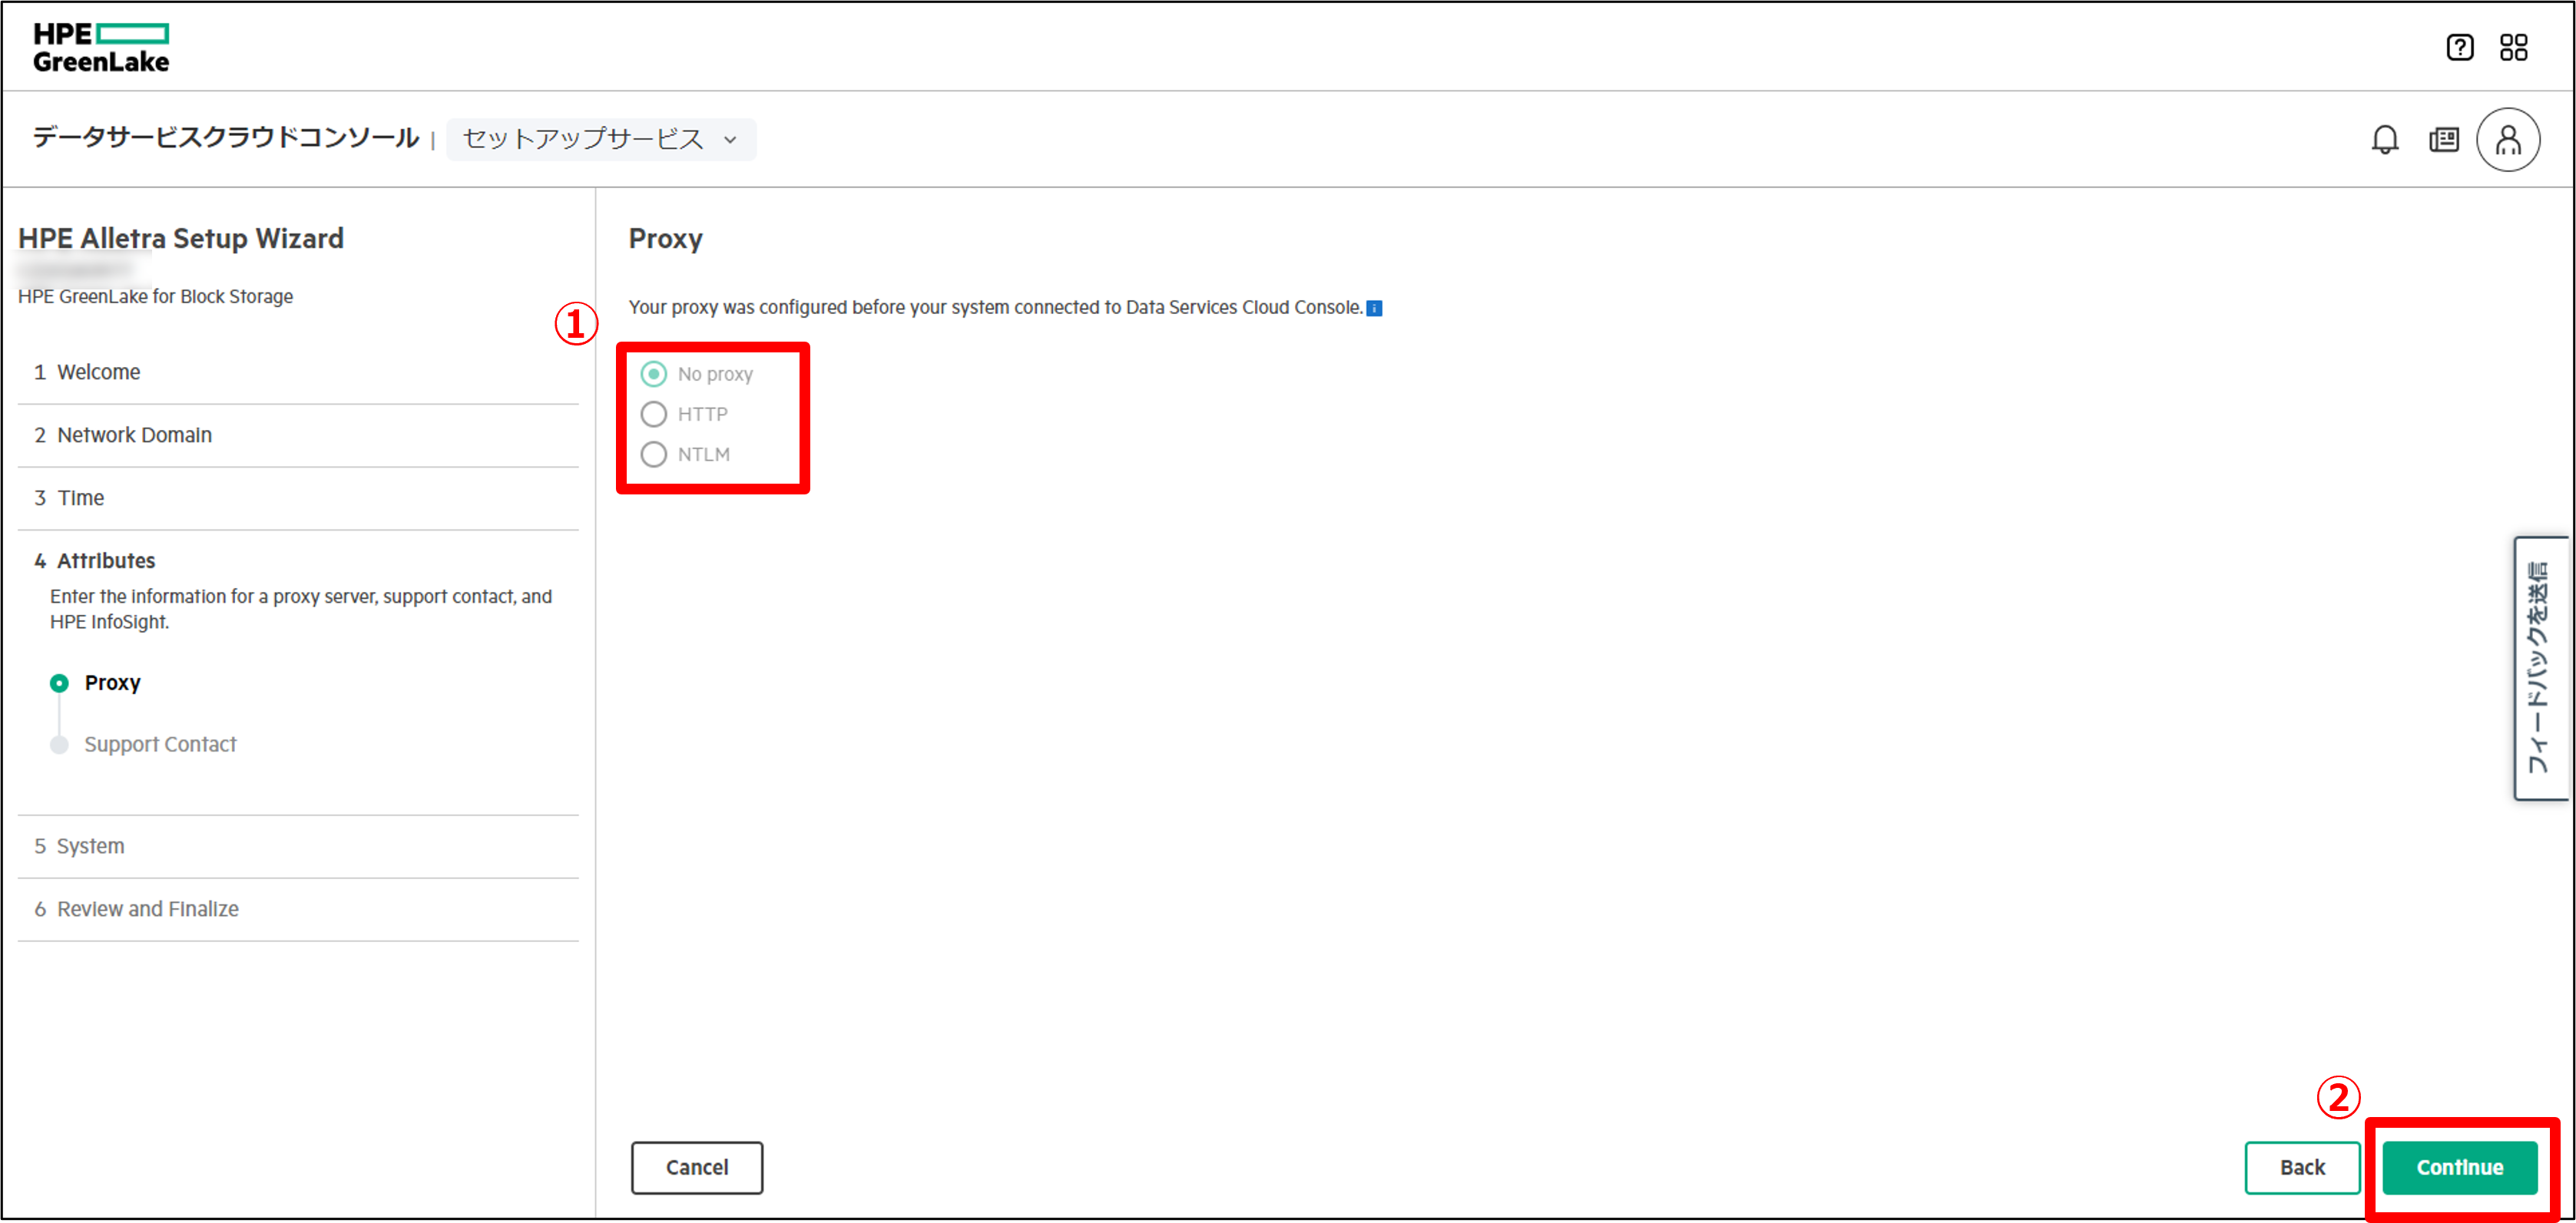2576x1223 pixels.
Task: Open the help question mark icon
Action: 2459,47
